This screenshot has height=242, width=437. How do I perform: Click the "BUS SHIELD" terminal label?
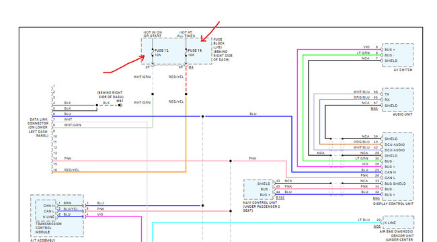pos(395,184)
